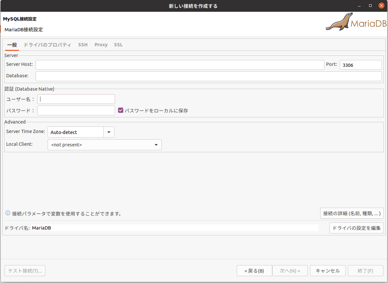Switch to the 一般 tab
Screen dimensions: 388x283
pyautogui.click(x=12, y=45)
